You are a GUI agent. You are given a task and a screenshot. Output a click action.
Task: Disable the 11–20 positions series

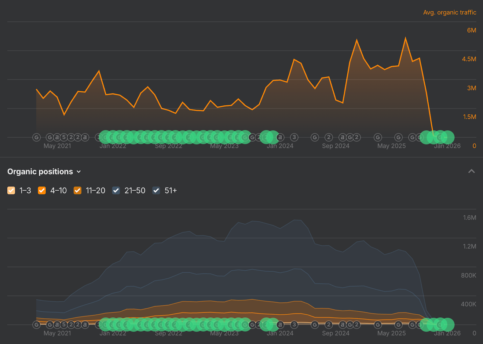[78, 190]
